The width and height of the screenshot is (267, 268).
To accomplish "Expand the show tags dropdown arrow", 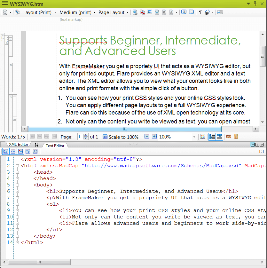I will coord(213,12).
